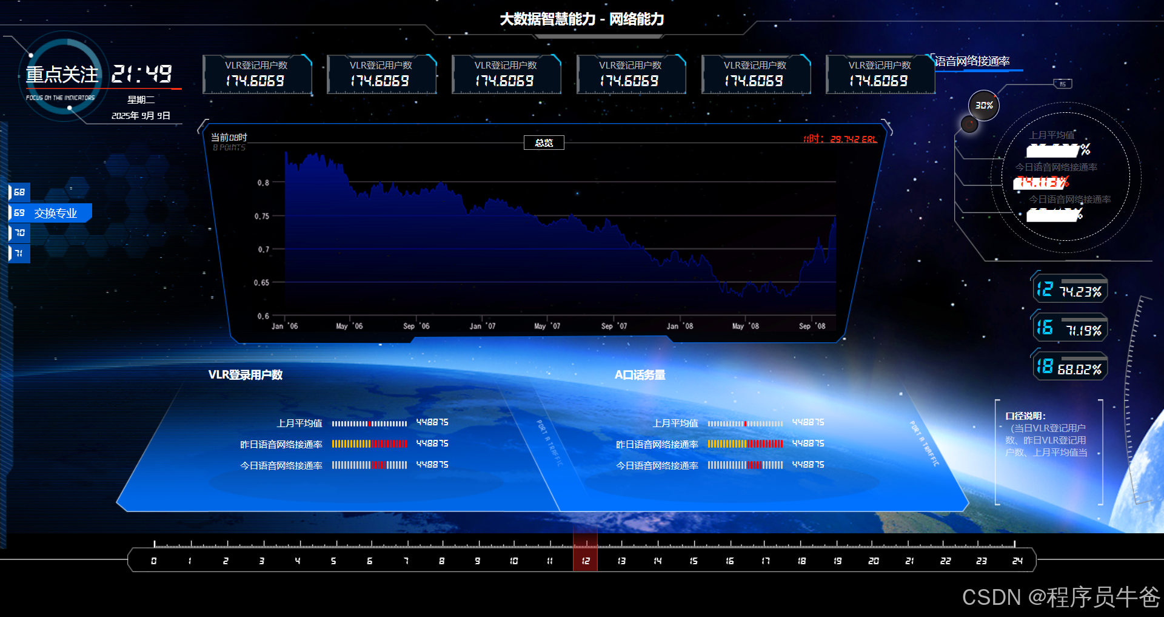This screenshot has height=617, width=1164.
Task: Click 上月平均值 progress bar in VLR登录用户数 panel
Action: (x=370, y=423)
